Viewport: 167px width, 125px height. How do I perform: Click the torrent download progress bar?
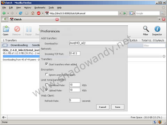click(82, 56)
